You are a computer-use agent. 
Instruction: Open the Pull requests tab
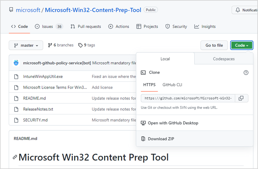click(x=86, y=27)
